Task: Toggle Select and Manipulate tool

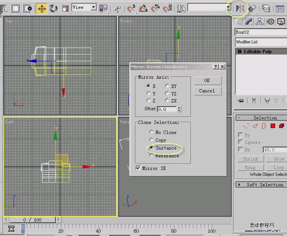Action: coord(118,9)
